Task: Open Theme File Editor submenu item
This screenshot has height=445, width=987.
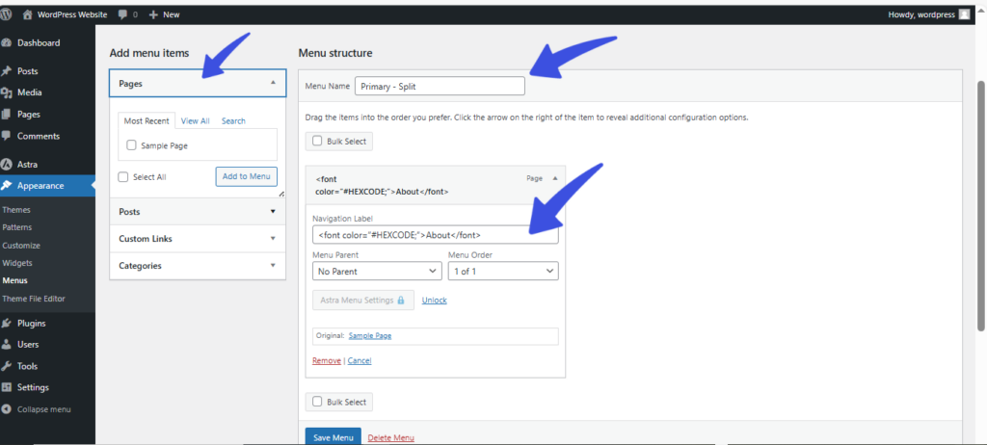Action: pyautogui.click(x=34, y=299)
